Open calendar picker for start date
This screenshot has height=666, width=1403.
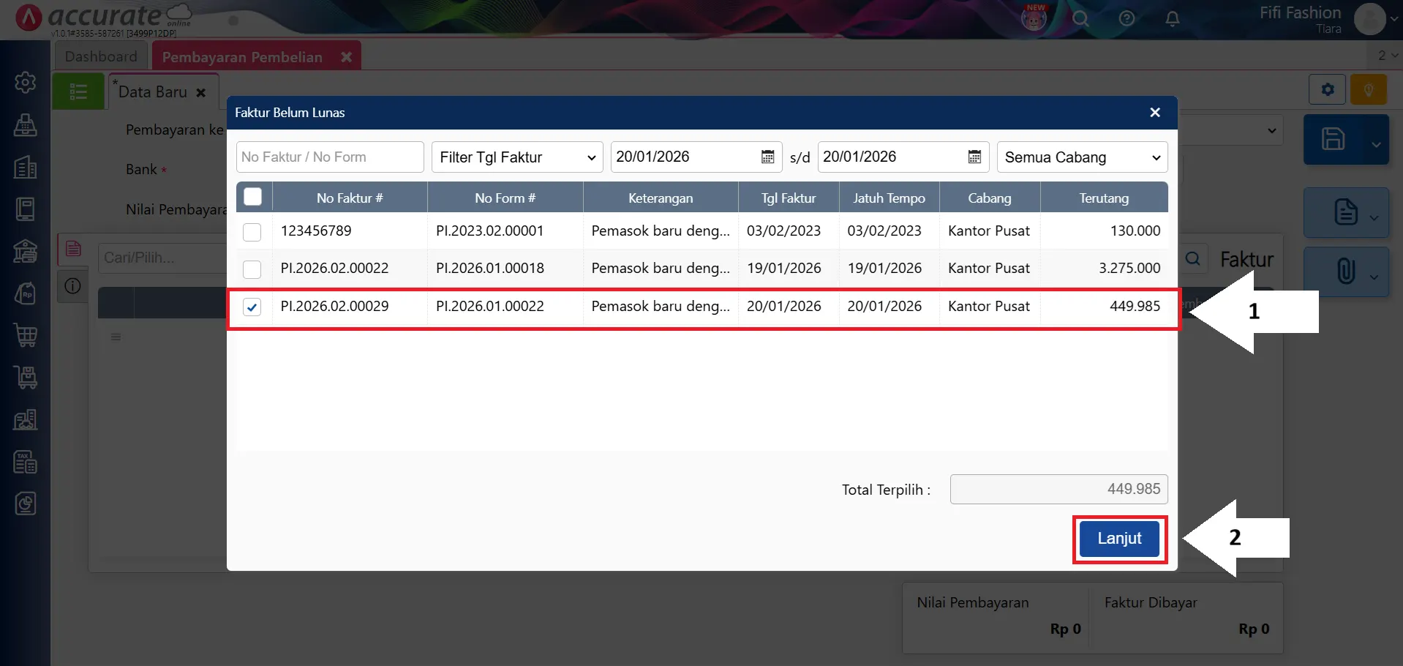[x=767, y=157]
